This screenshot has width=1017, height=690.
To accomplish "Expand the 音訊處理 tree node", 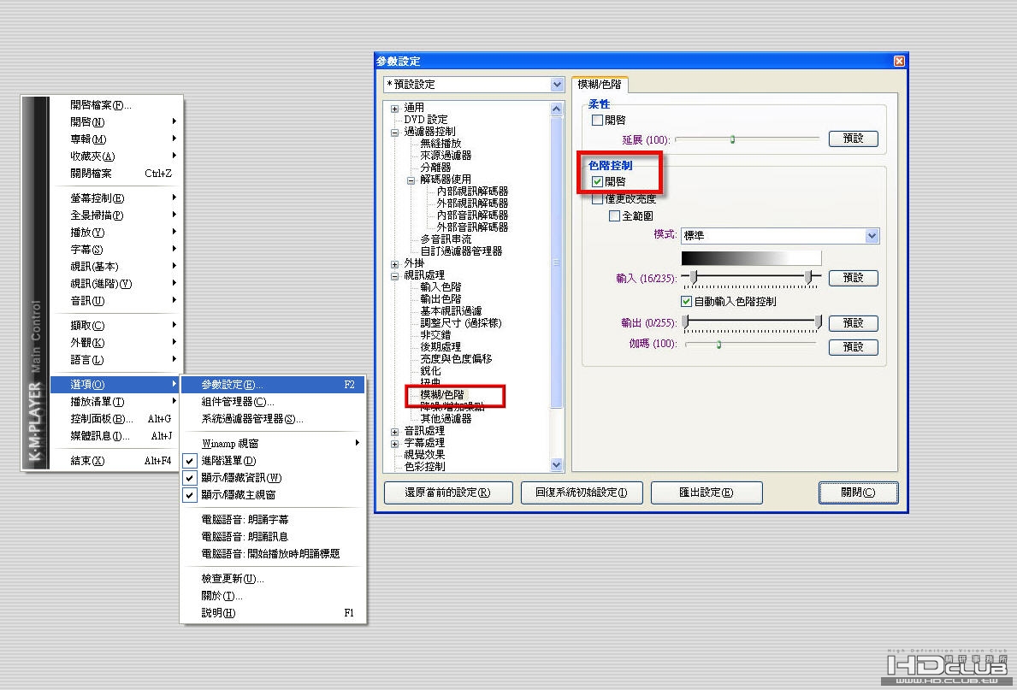I will (x=394, y=431).
